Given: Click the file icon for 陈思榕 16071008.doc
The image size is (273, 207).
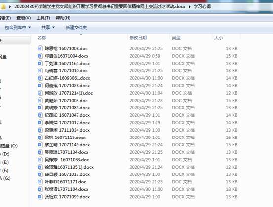Looking at the screenshot, I should click(x=40, y=48).
